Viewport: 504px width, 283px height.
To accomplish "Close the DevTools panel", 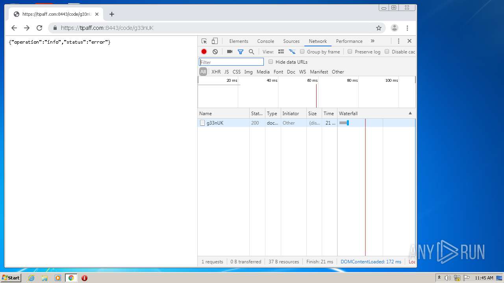I will 409,41.
